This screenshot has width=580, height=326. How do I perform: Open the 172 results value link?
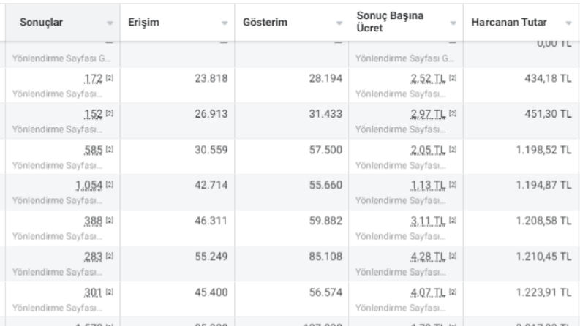93,79
